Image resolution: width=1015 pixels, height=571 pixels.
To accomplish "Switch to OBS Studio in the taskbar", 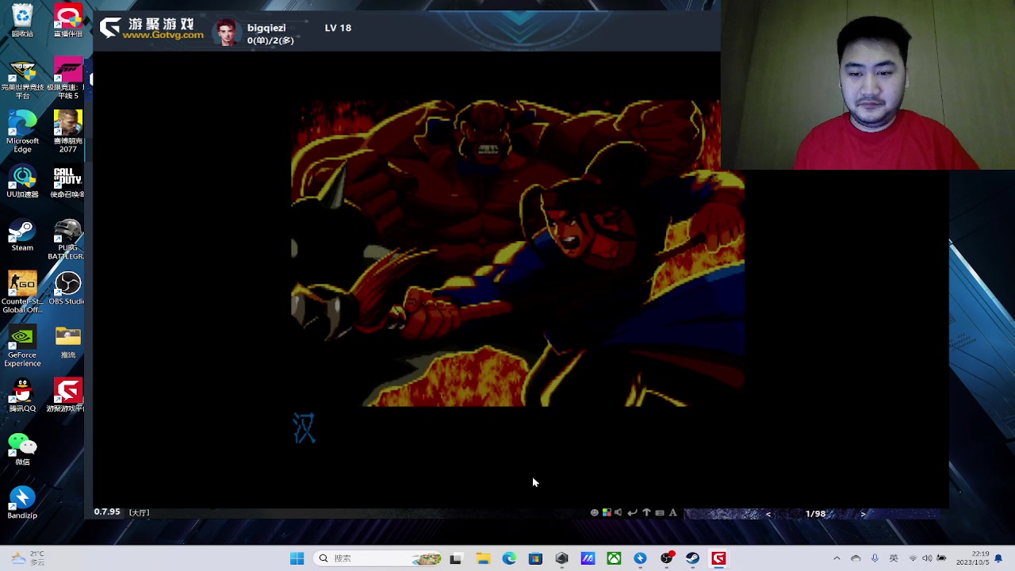I will [666, 558].
